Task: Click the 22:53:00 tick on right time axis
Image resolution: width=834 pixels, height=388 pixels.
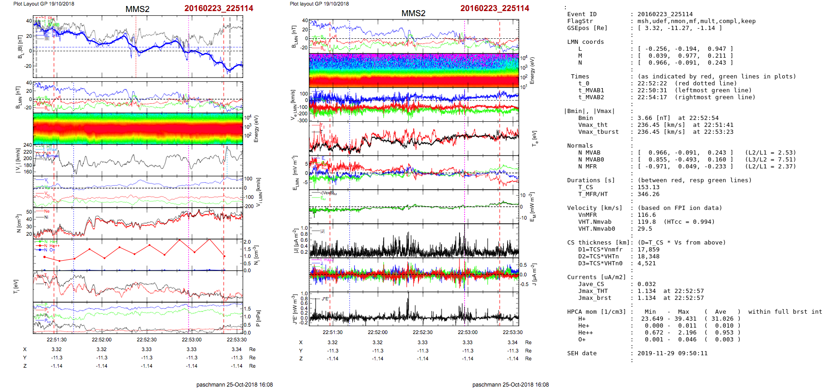Action: coord(467,332)
